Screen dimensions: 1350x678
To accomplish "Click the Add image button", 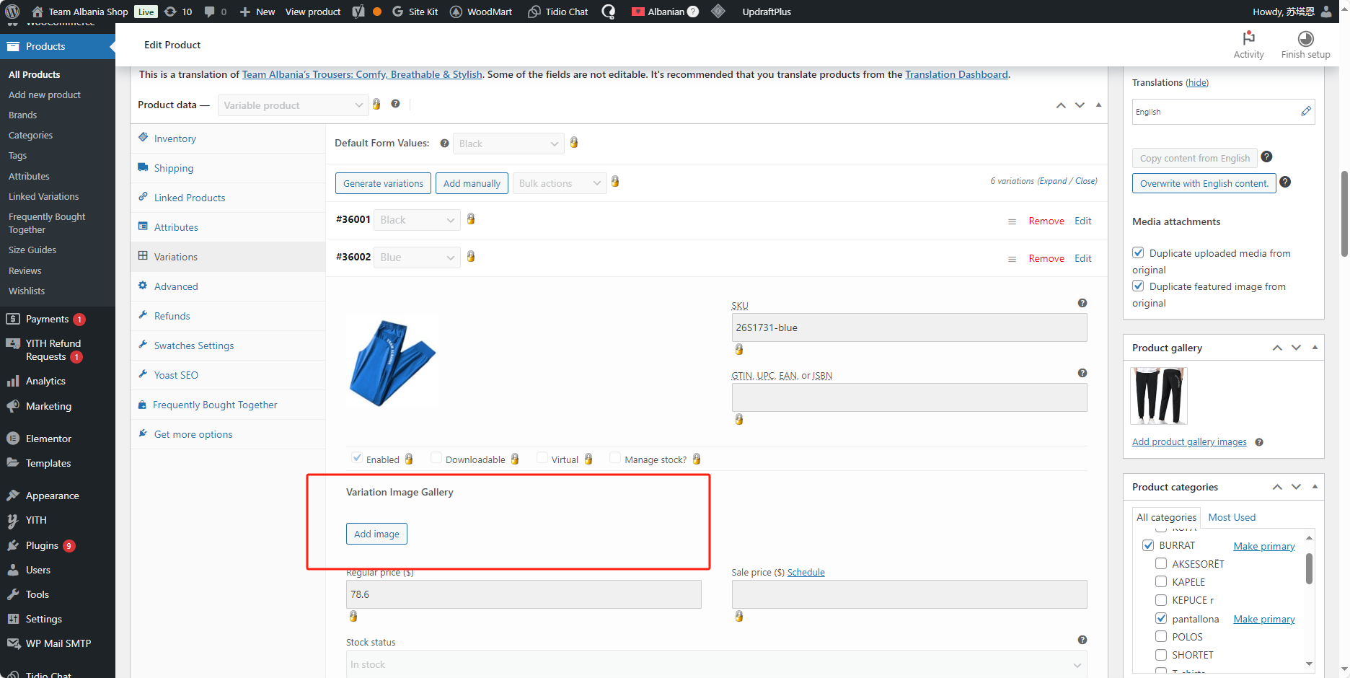I will pyautogui.click(x=376, y=534).
